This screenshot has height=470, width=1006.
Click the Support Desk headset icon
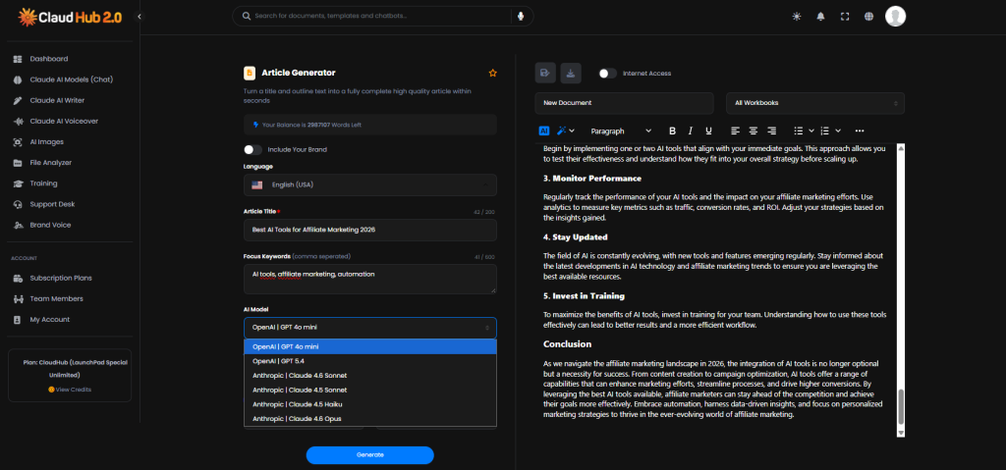18,204
